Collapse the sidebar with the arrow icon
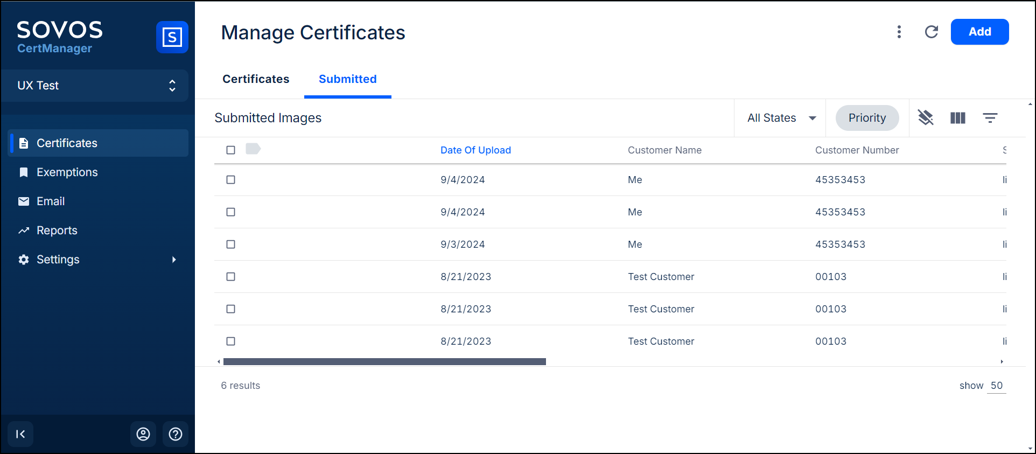1036x454 pixels. click(20, 434)
